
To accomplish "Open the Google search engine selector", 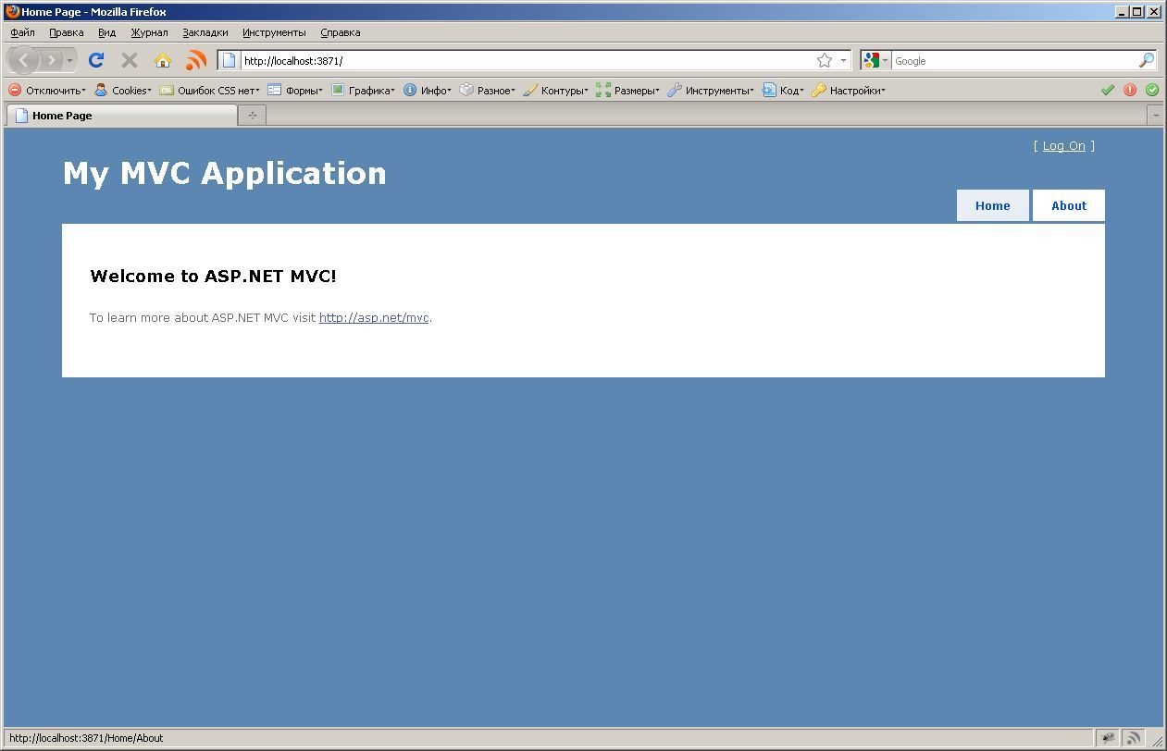I will coord(875,61).
